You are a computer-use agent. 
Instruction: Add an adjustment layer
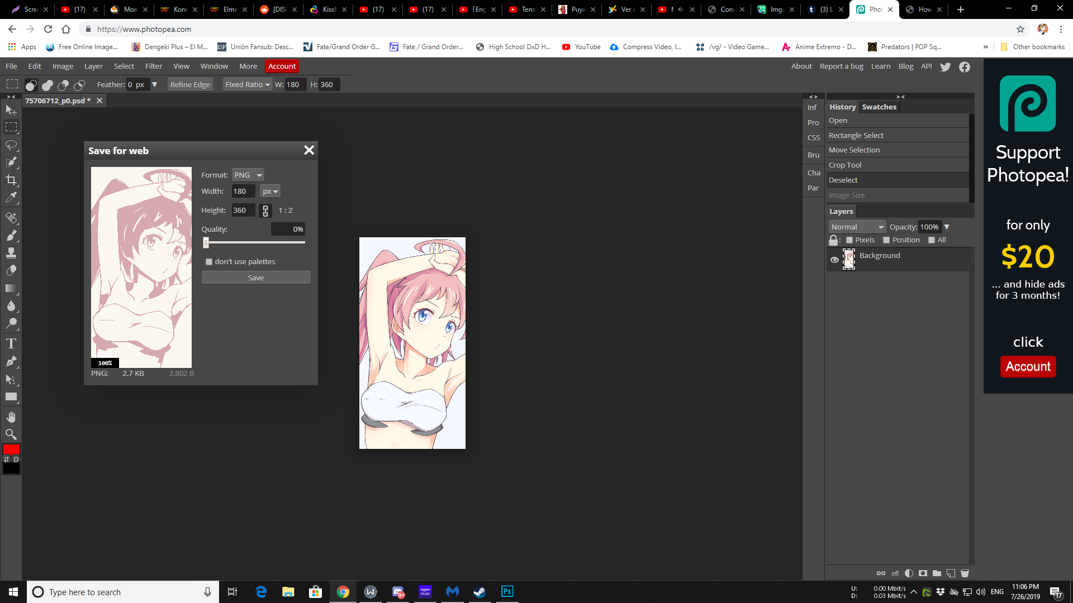click(x=909, y=573)
